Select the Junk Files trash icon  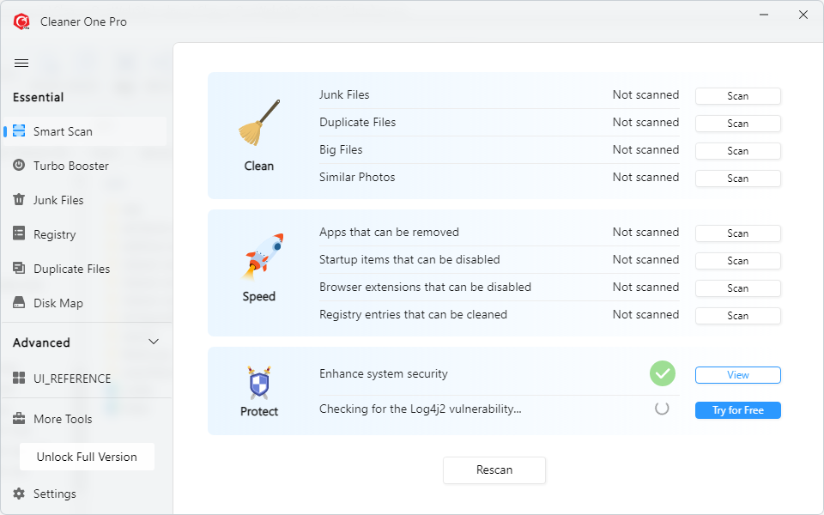point(19,200)
